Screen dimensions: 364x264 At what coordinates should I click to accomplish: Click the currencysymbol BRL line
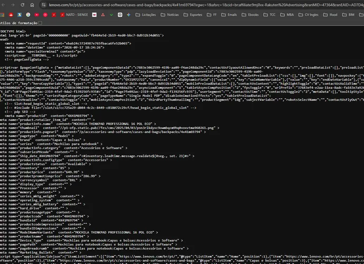click(41, 180)
